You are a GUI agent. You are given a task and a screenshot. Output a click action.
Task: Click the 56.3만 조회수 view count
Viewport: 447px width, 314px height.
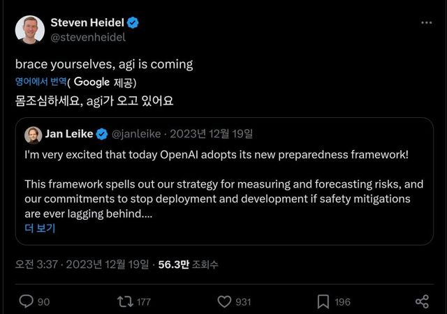[189, 264]
